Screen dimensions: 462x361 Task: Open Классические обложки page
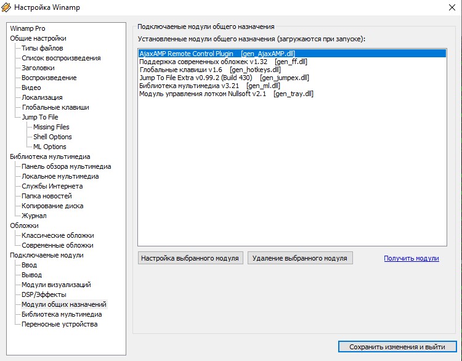click(x=58, y=235)
